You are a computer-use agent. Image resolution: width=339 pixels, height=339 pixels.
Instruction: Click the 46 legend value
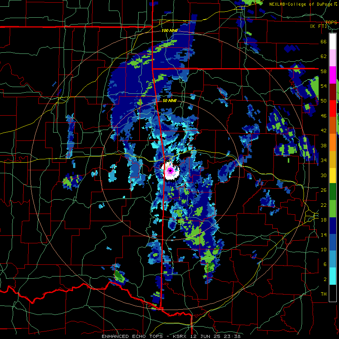324,116
